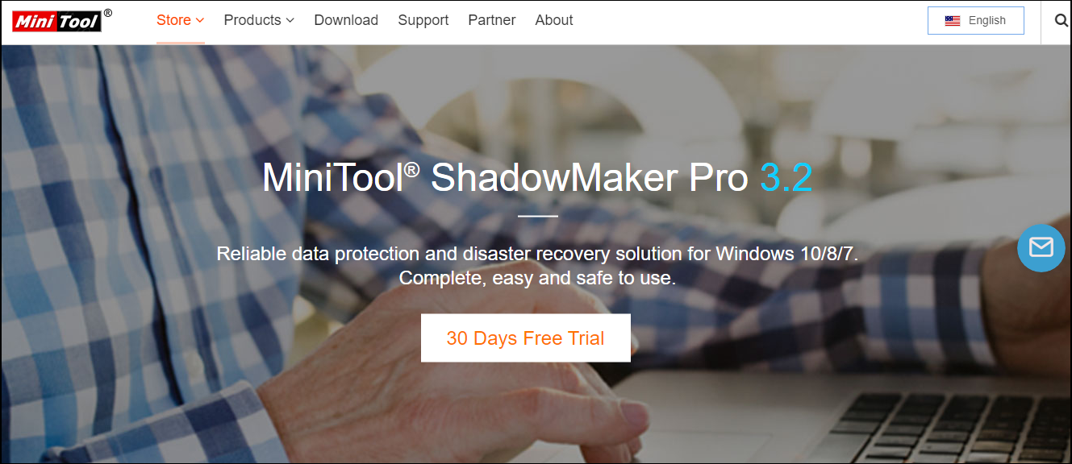The image size is (1072, 464).
Task: Click the US flag icon
Action: pyautogui.click(x=953, y=21)
